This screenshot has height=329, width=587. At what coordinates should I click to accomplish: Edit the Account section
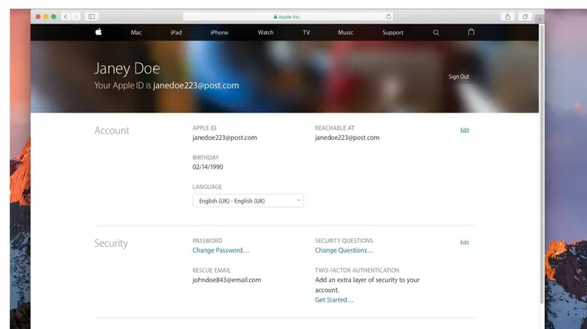coord(465,130)
